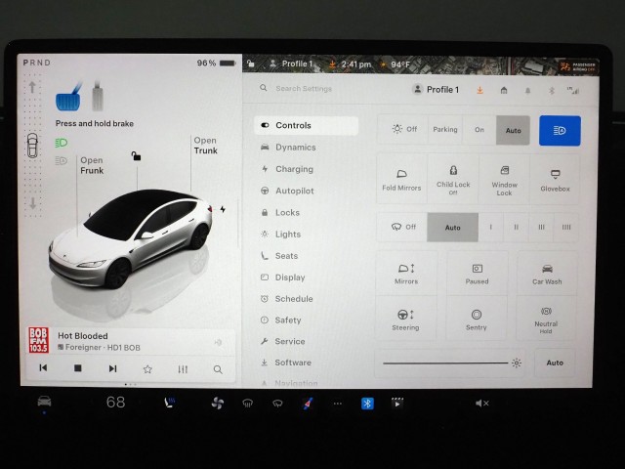Tap the seat heater icon
The image size is (625, 469).
[x=169, y=403]
